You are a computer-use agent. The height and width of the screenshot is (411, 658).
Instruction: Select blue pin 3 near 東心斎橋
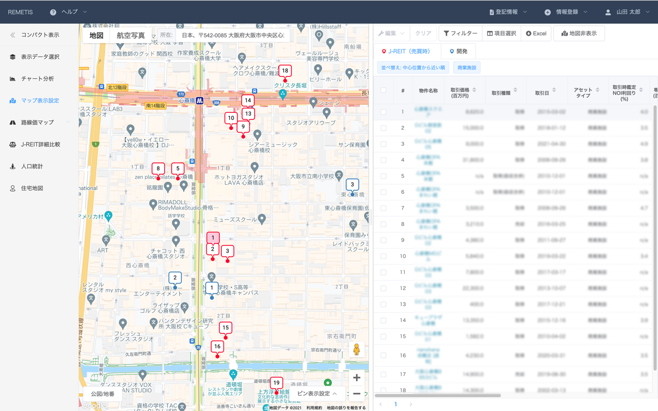point(353,185)
